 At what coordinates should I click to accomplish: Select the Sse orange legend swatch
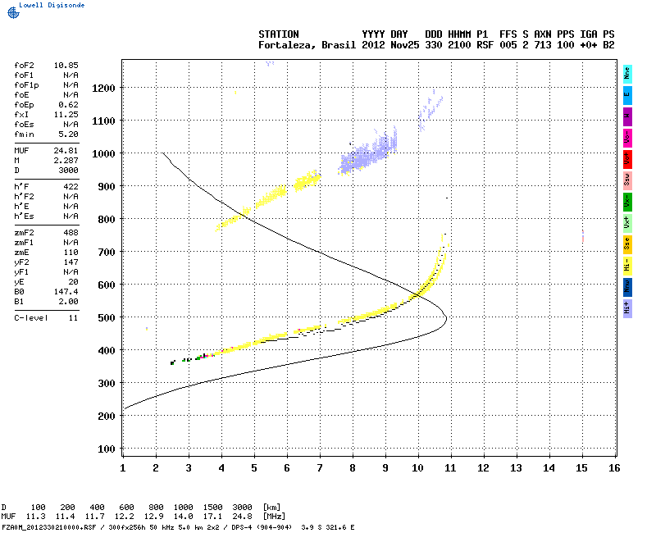(626, 244)
